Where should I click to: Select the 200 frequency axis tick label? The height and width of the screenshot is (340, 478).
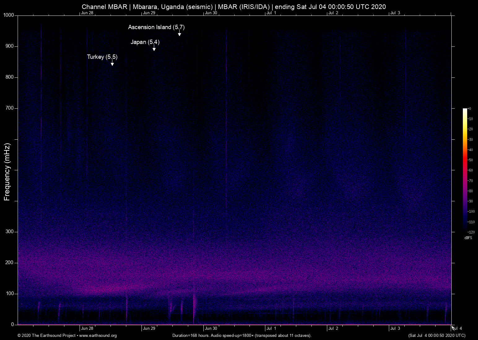coord(10,263)
